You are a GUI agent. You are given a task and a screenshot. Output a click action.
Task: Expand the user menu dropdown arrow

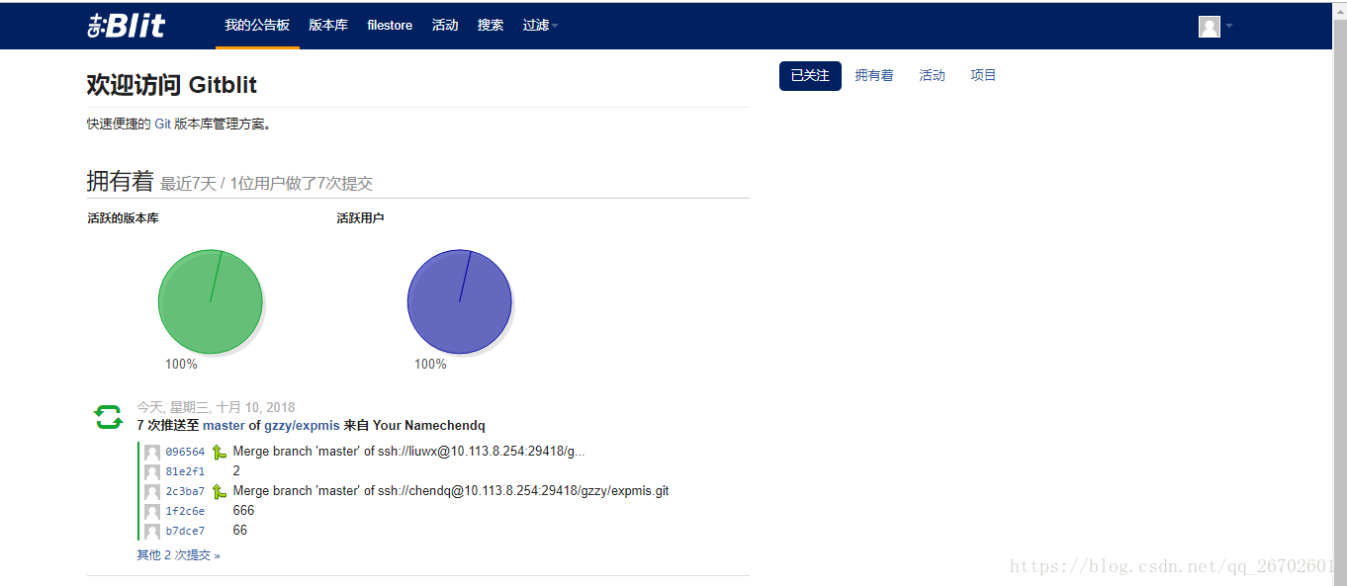pyautogui.click(x=1229, y=26)
